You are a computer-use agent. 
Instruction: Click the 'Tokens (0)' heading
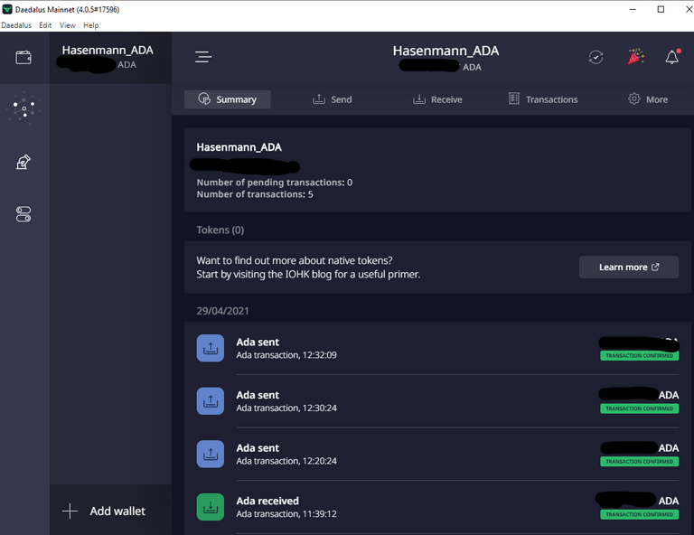[x=220, y=230]
